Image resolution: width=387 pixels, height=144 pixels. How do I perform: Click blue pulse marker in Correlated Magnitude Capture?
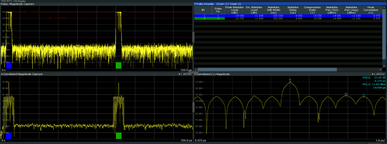[9, 136]
